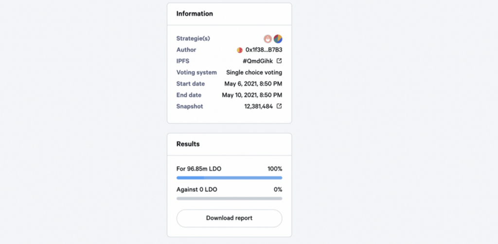
Task: Click the End date May 10, 2021 value
Action: [252, 95]
